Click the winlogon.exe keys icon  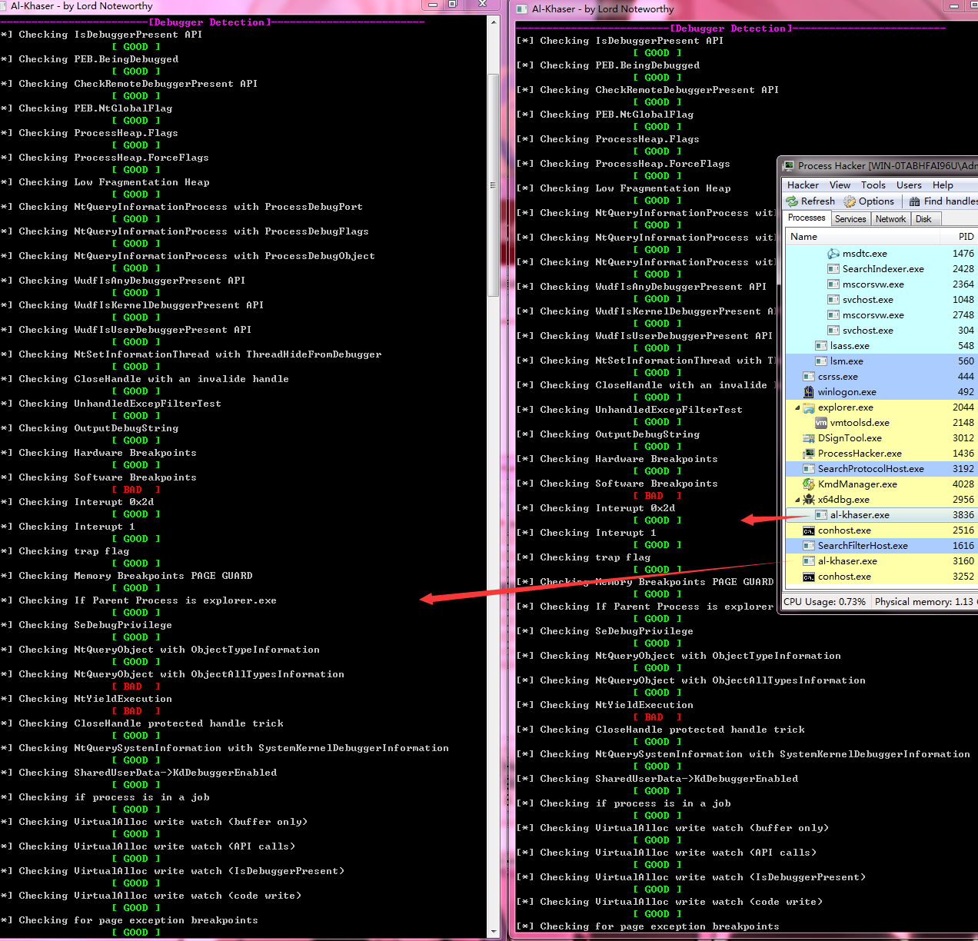[x=809, y=392]
